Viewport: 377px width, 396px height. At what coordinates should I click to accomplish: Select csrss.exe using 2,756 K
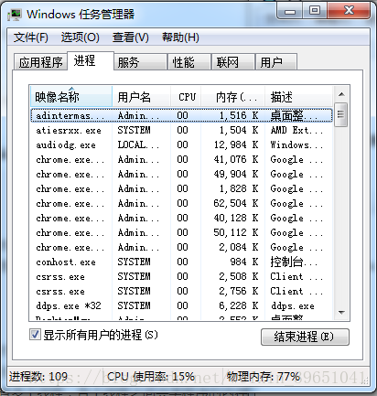point(181,291)
